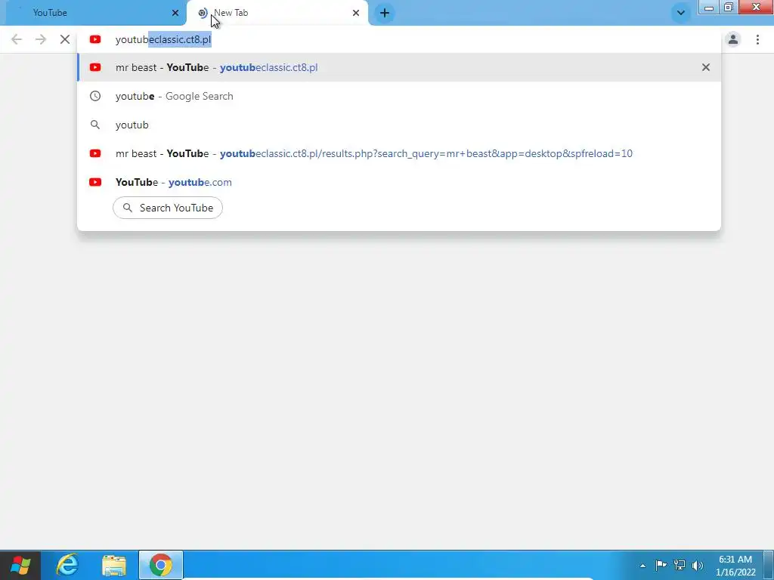Open results.php mr beast search suggestion

click(399, 153)
